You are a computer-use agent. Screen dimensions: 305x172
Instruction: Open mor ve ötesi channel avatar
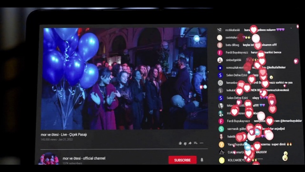tap(49, 159)
